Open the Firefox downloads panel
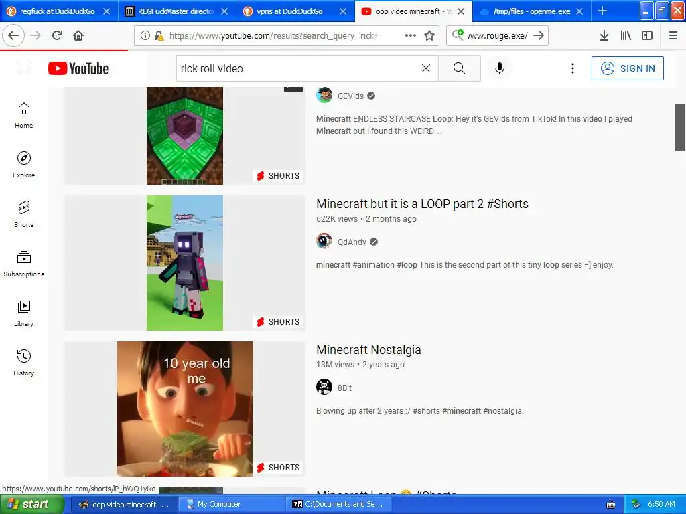The width and height of the screenshot is (686, 514). pos(604,35)
